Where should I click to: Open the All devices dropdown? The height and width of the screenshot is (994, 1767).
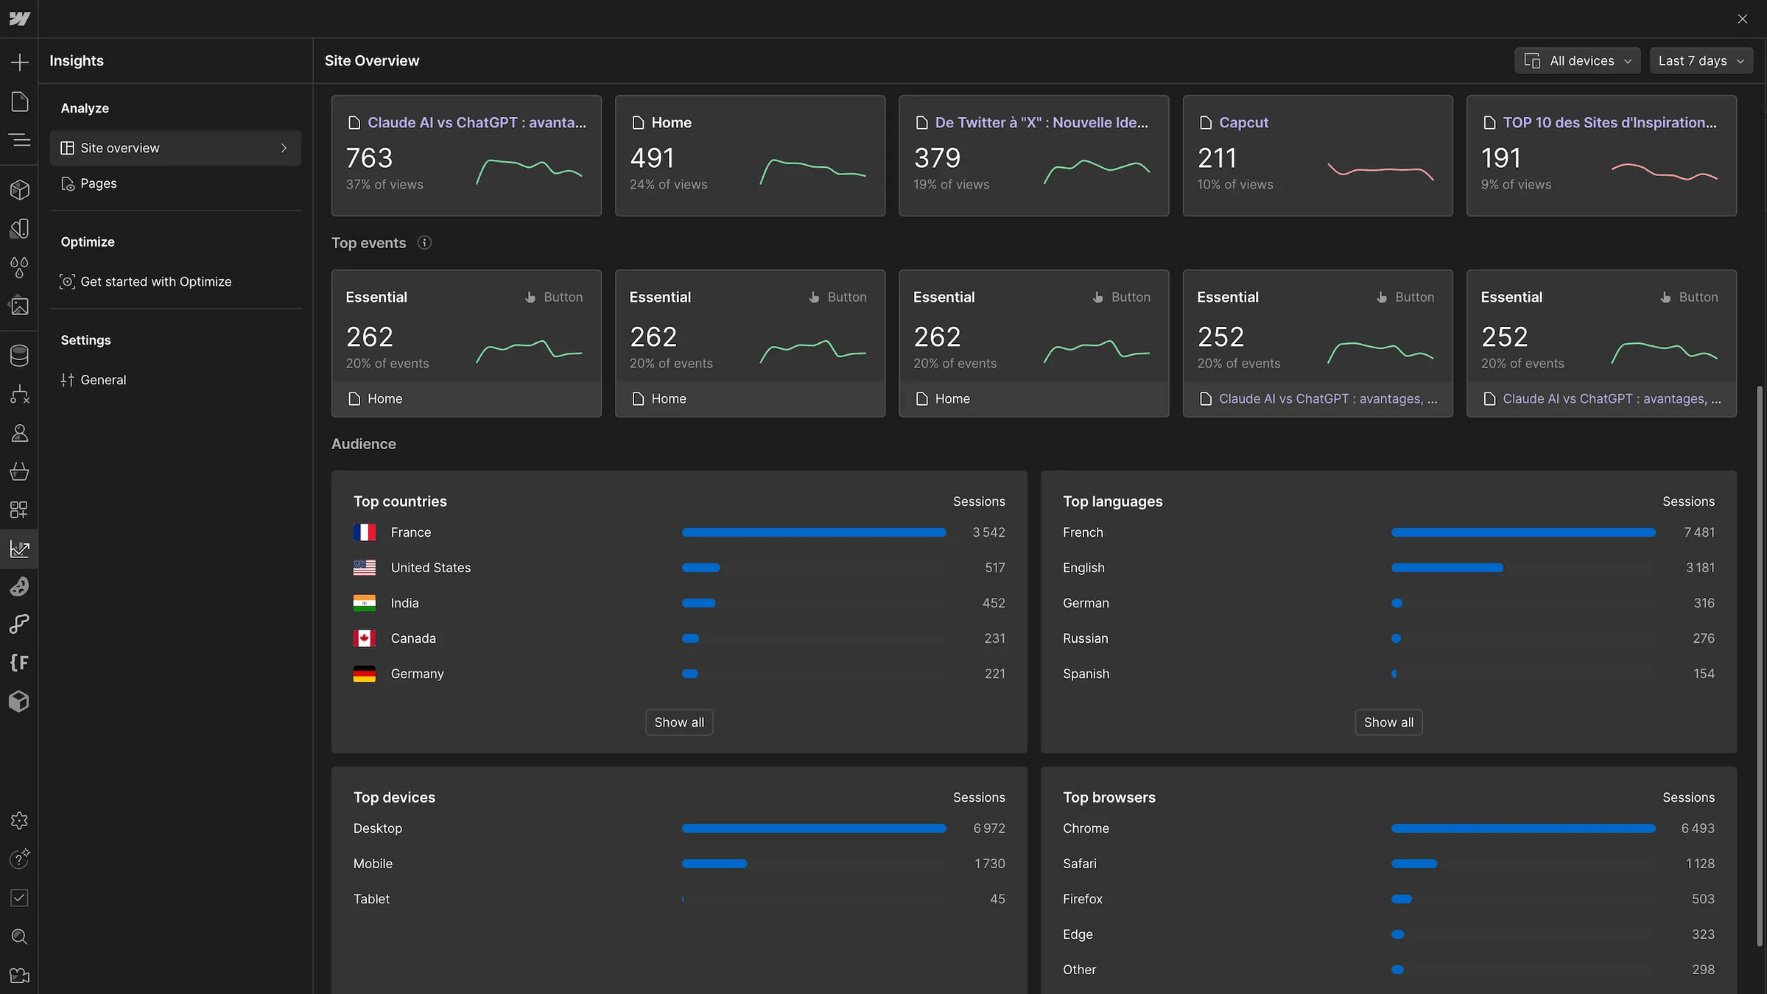(1577, 61)
